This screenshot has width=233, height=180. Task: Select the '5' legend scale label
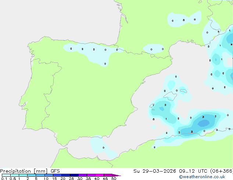pos(36,179)
